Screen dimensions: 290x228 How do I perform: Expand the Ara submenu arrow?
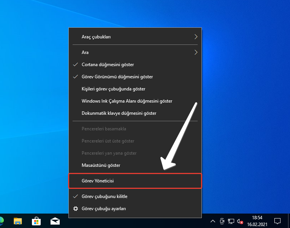coord(196,52)
